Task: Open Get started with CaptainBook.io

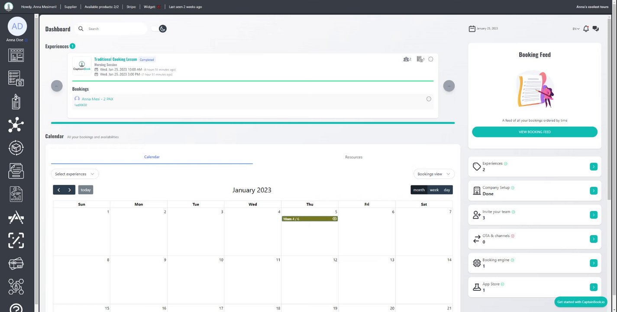Action: 581,302
